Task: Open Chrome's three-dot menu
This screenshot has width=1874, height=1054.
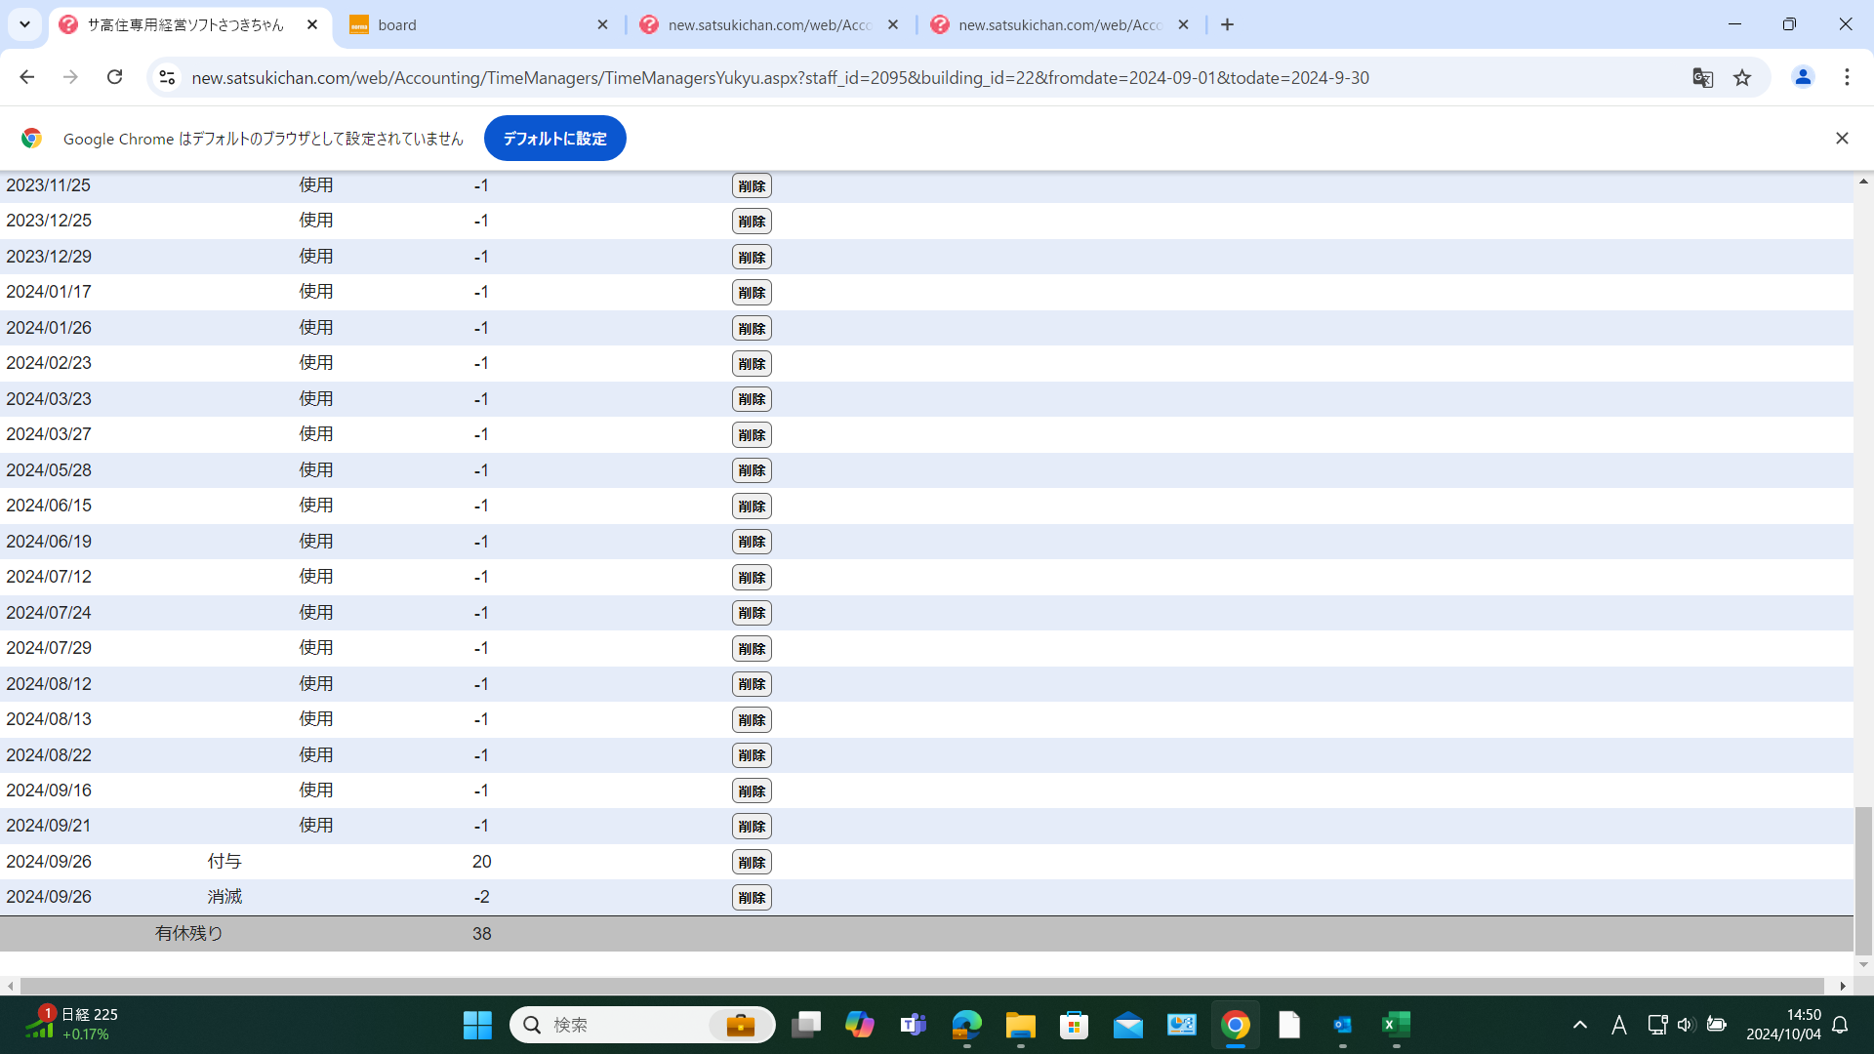Action: click(x=1847, y=77)
